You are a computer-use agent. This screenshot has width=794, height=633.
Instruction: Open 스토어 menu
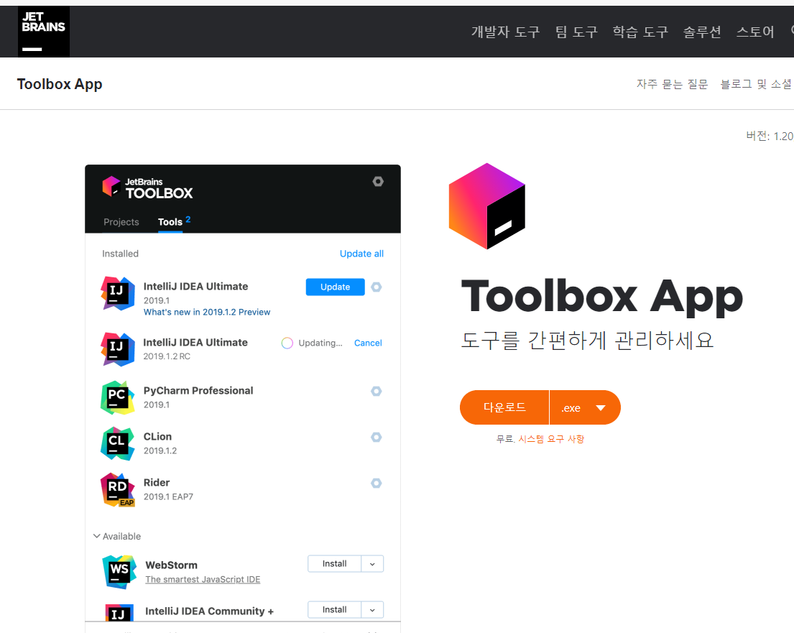755,32
